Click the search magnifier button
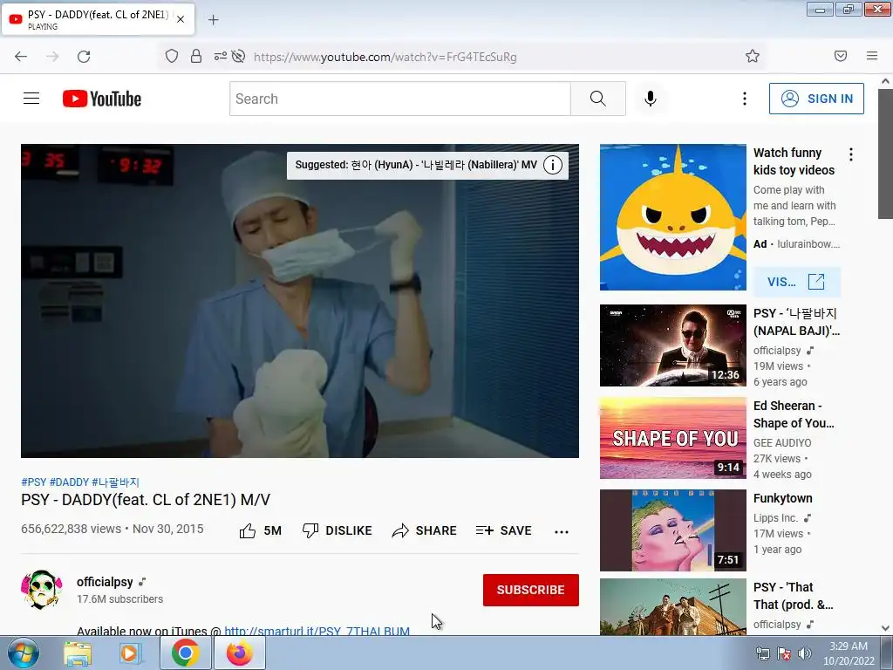 pyautogui.click(x=598, y=99)
